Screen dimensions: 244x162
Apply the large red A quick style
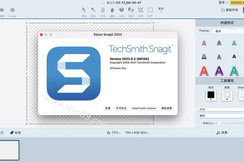click(204, 71)
